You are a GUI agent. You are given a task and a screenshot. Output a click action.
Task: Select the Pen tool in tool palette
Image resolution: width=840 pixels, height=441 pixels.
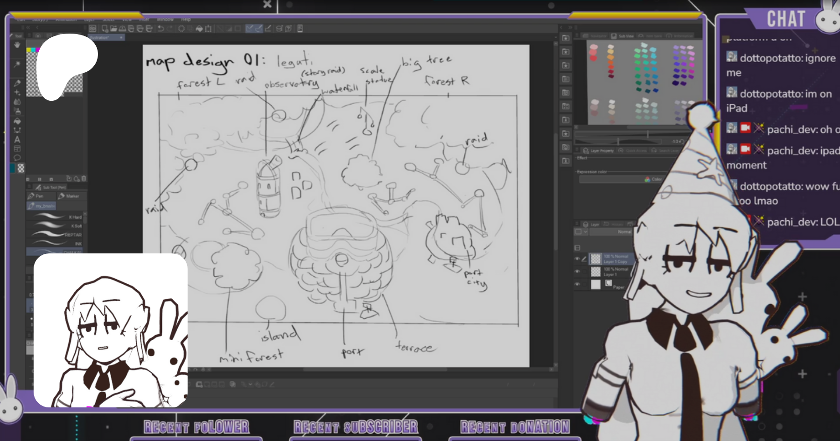17,83
